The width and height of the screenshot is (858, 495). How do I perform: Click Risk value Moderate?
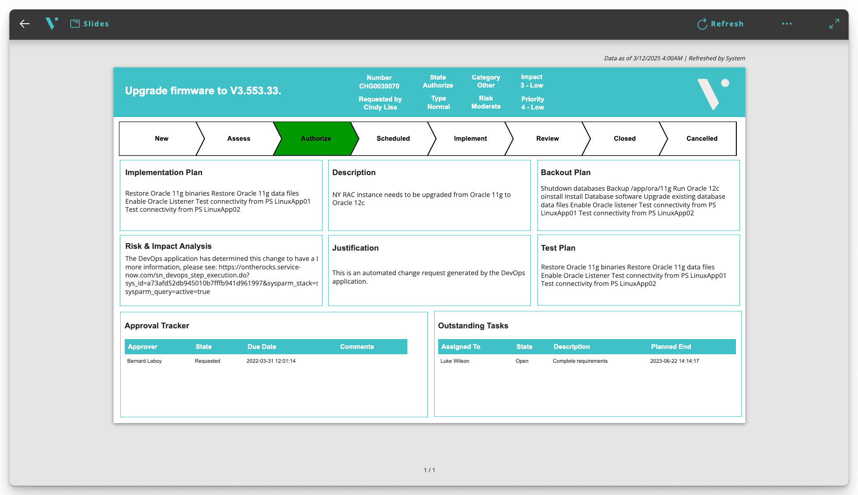point(486,106)
